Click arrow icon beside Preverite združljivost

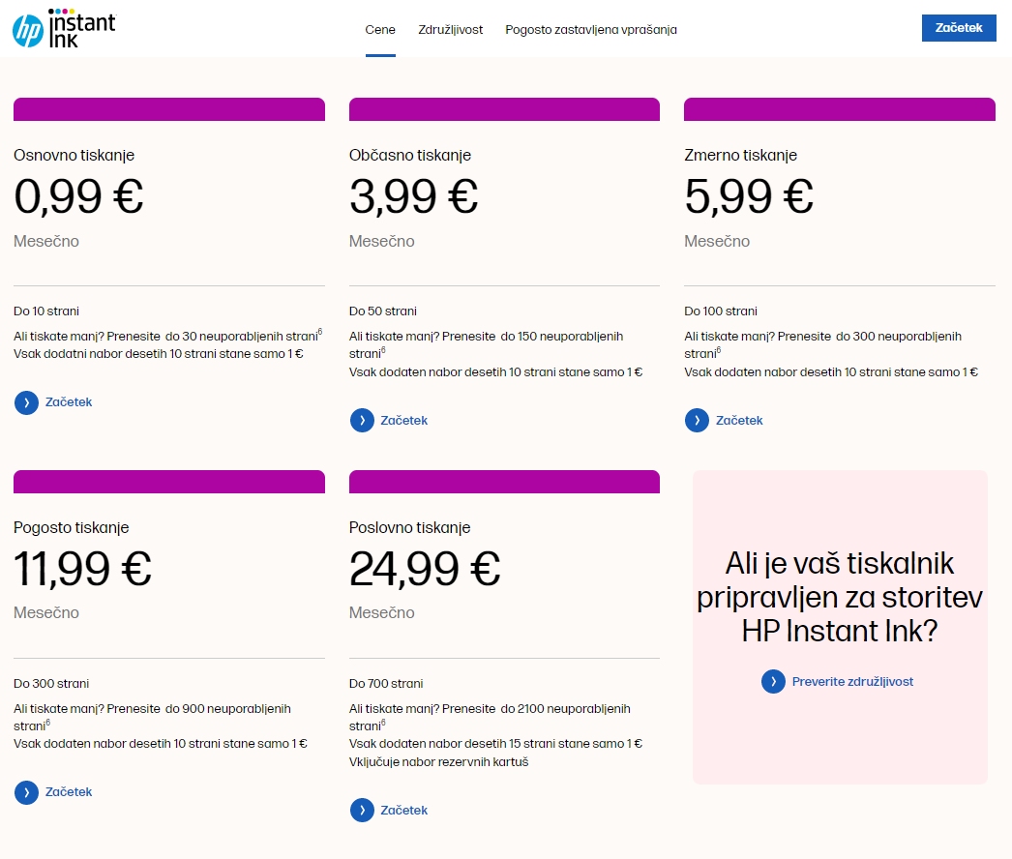tap(773, 682)
